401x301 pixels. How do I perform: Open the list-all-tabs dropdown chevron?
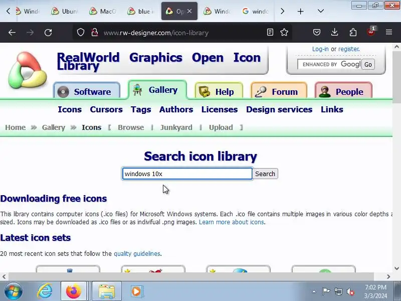(x=320, y=11)
